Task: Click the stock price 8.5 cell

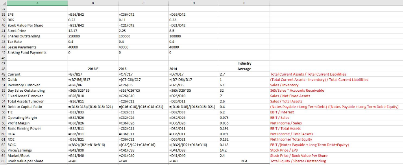Action: point(194,31)
